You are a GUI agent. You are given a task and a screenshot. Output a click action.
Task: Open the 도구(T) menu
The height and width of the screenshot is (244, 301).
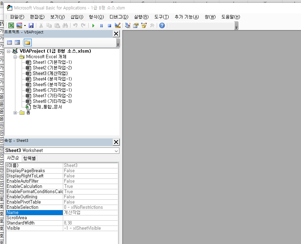162,17
